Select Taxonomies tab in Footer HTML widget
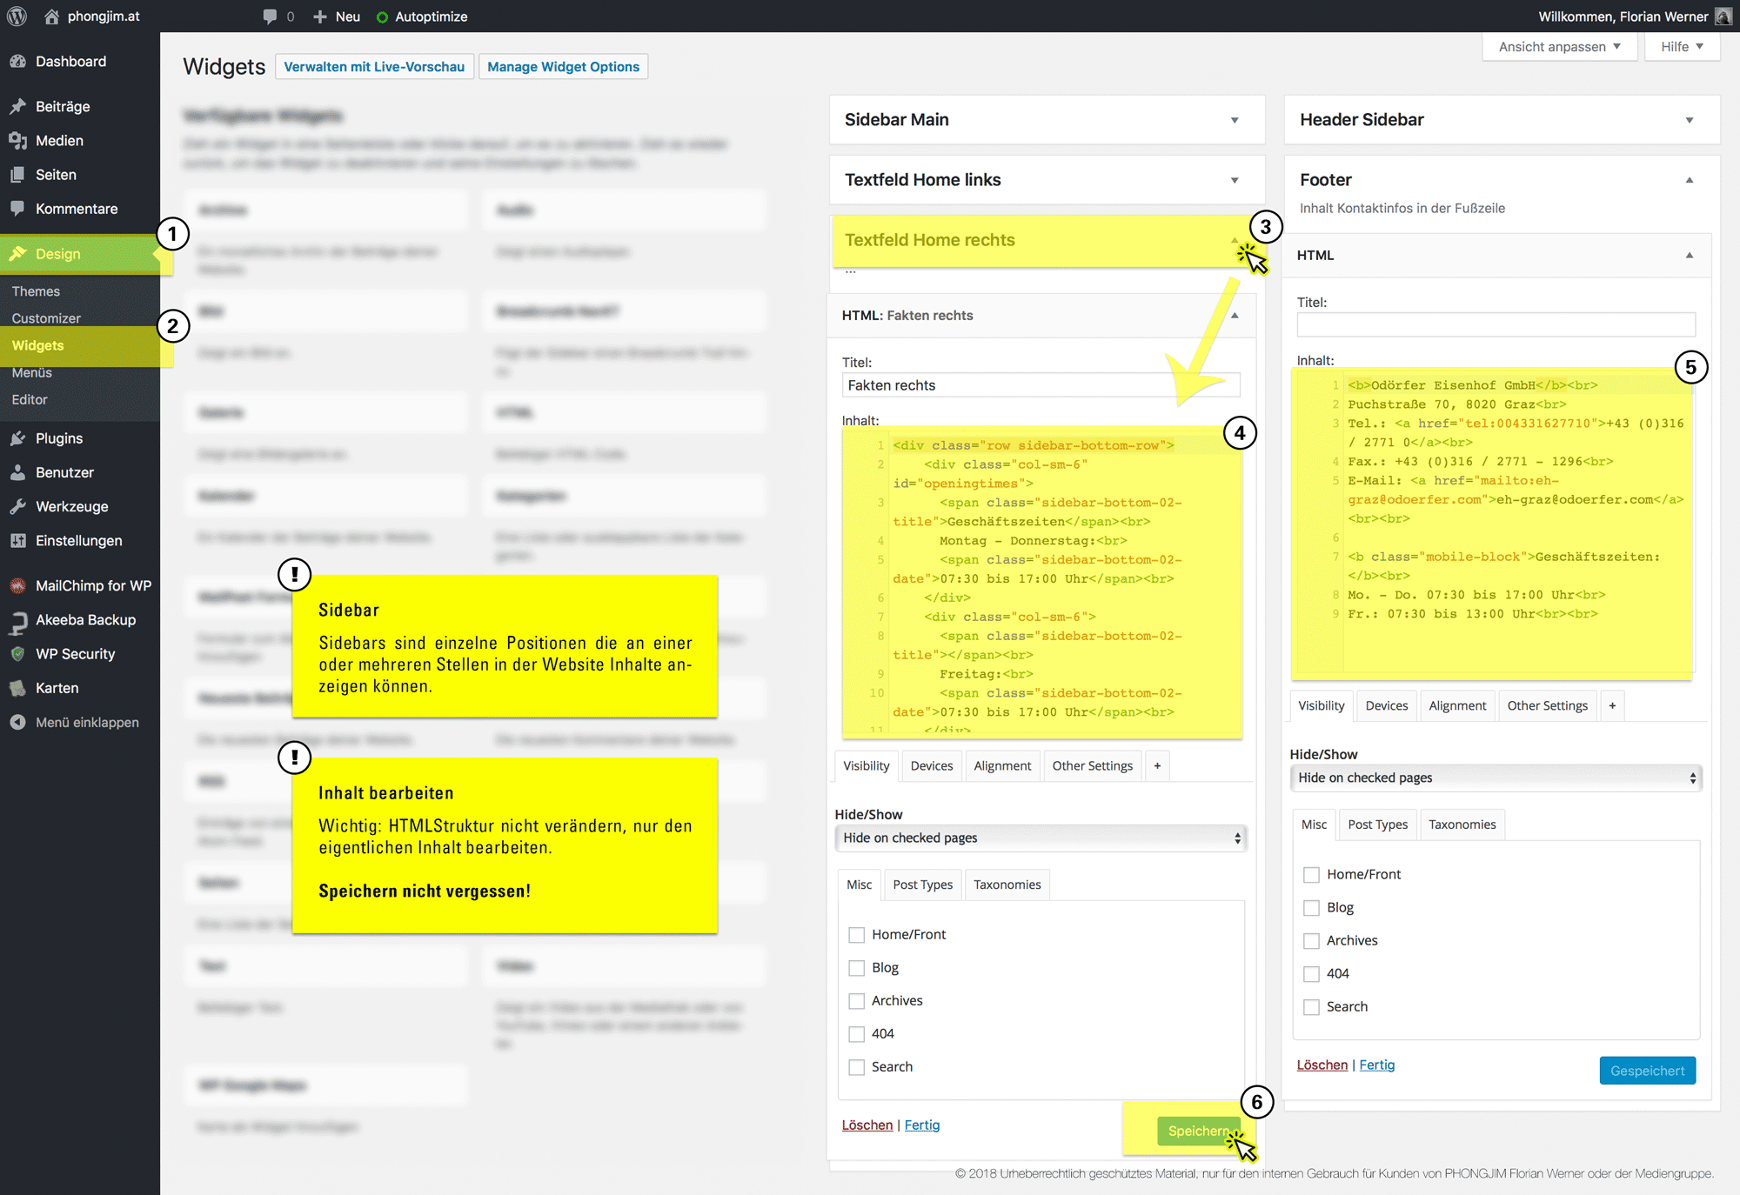Viewport: 1740px width, 1195px height. tap(1462, 824)
